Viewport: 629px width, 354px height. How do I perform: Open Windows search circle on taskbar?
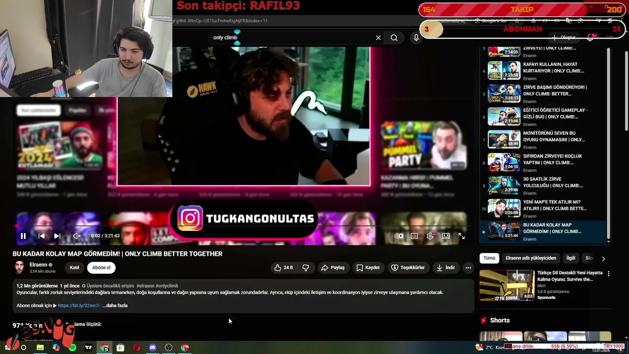[23, 348]
